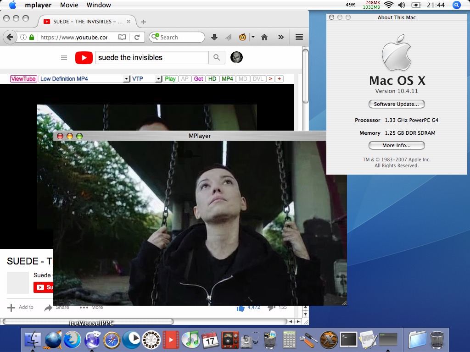
Task: Click the browser address bar URL
Action: [x=74, y=37]
